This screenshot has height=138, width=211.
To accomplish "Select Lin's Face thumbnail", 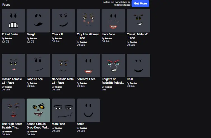I will point(113,21).
